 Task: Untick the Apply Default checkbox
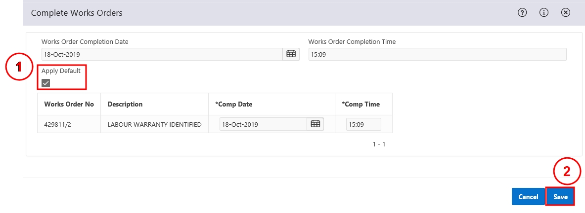point(45,83)
